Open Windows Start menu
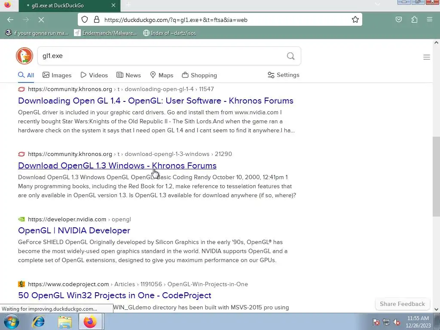The image size is (440, 330). [x=11, y=321]
